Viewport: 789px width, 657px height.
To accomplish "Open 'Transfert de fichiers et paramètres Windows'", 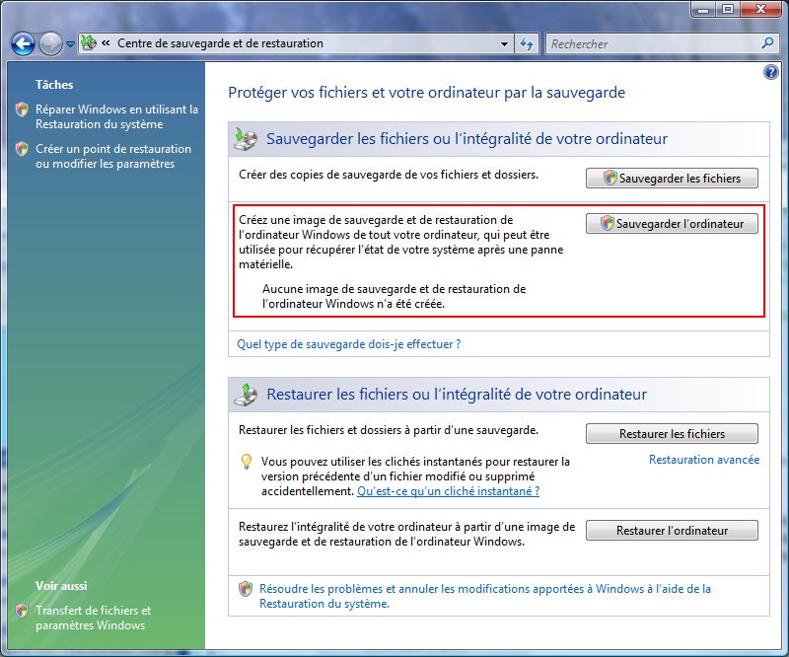I will 93,618.
